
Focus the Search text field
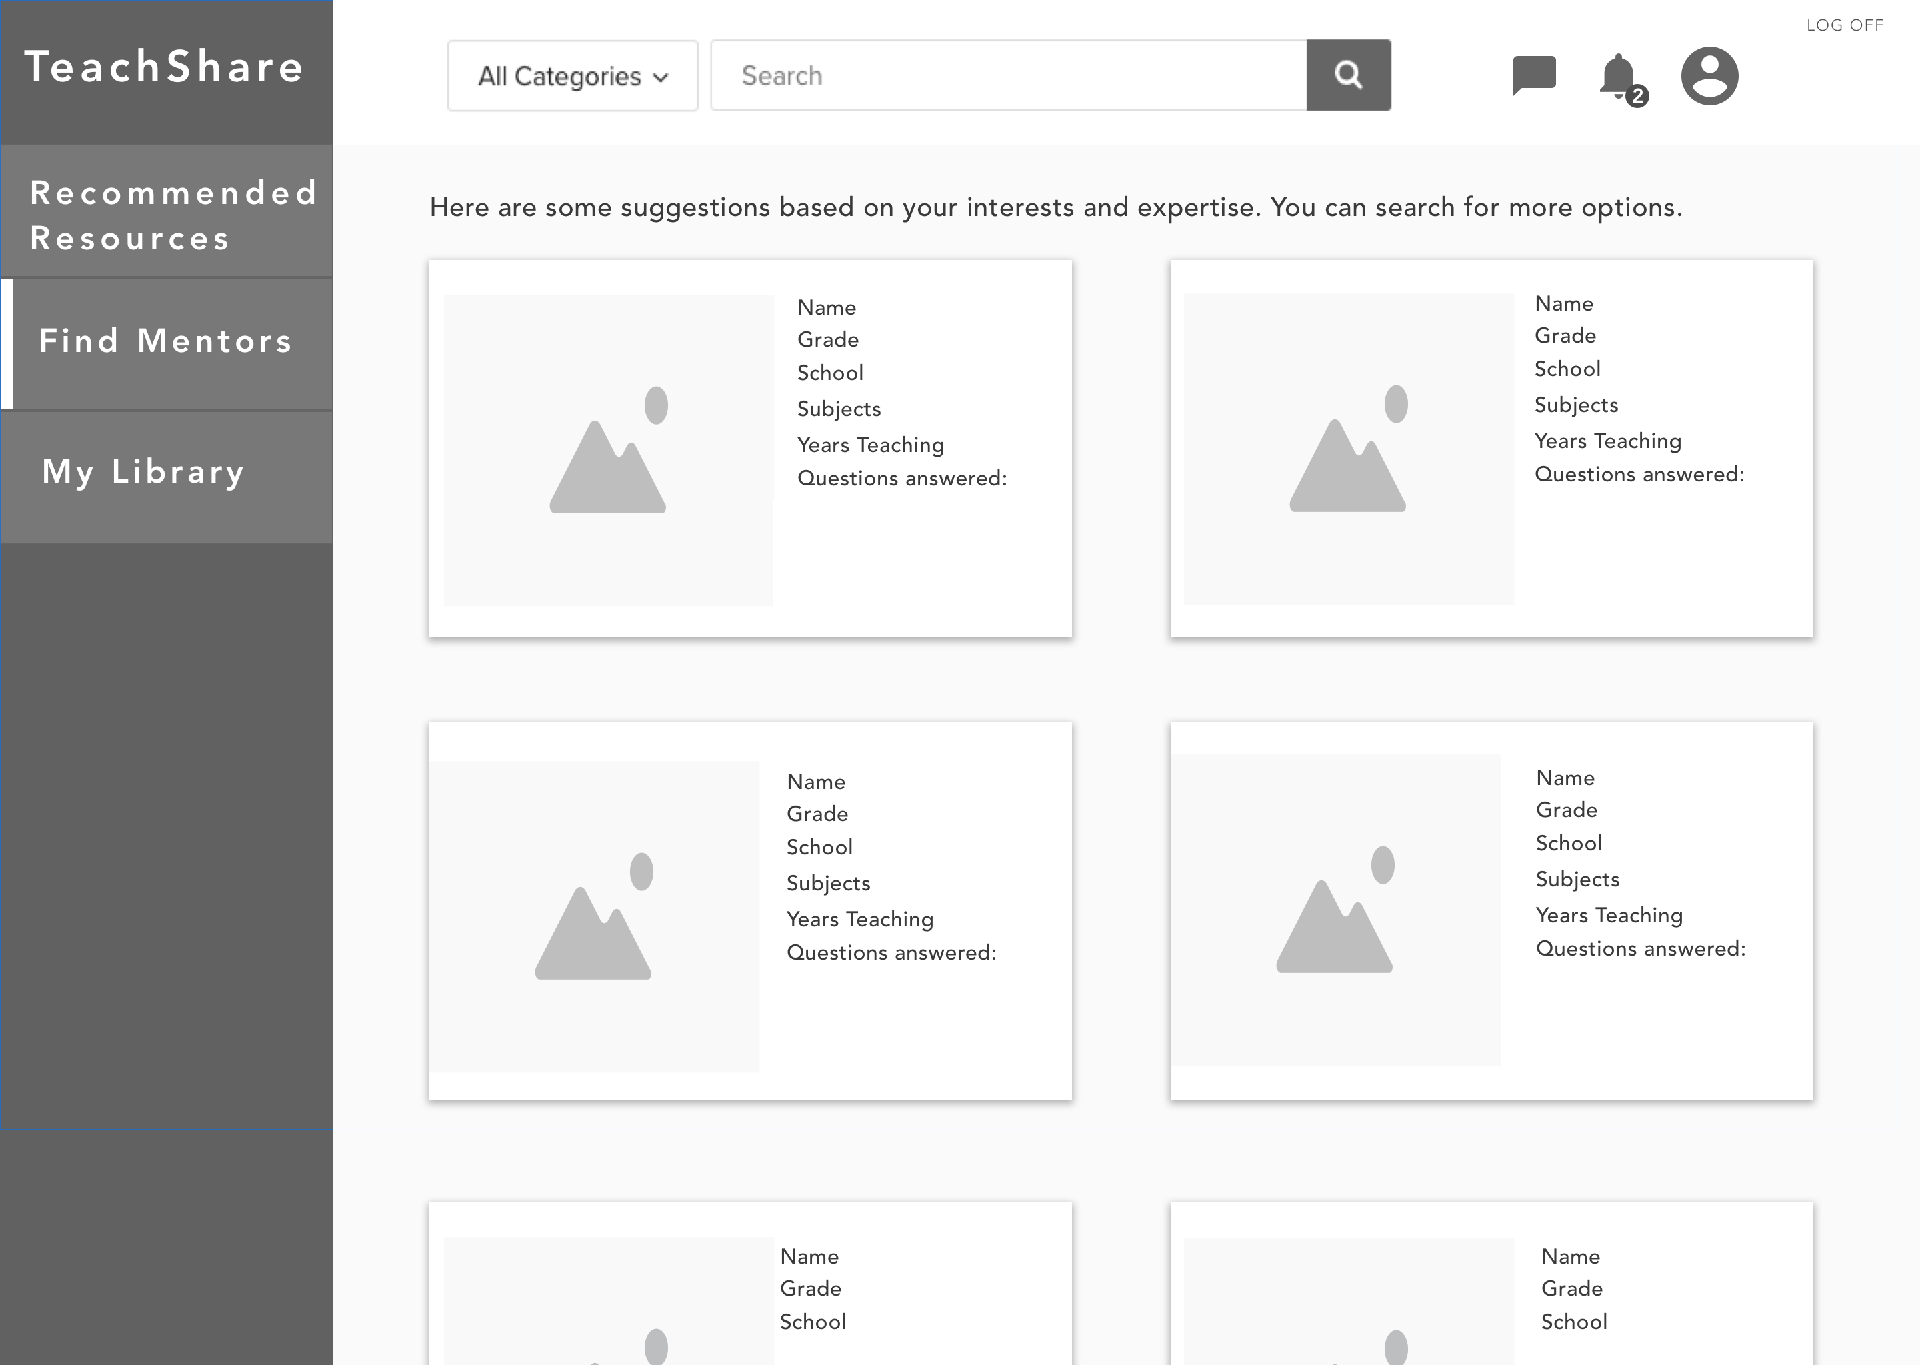(1008, 75)
